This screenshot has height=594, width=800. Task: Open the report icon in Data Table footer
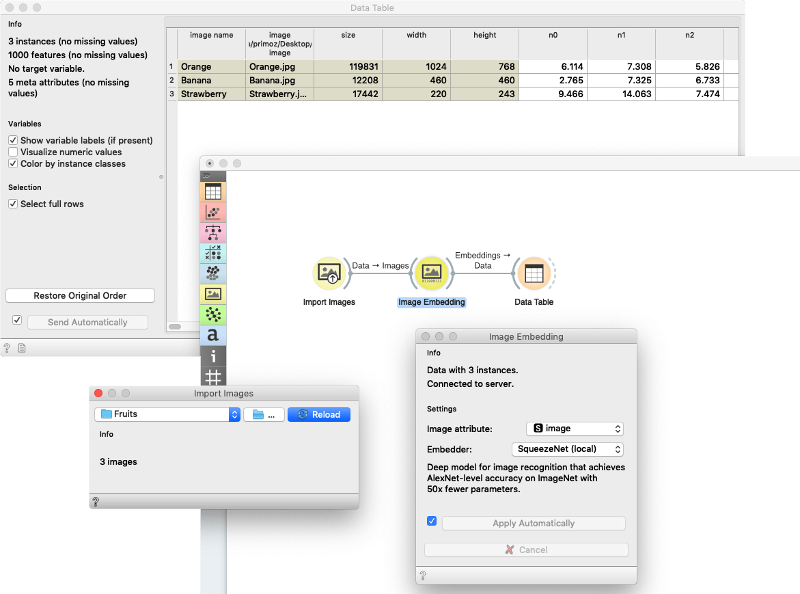tap(22, 348)
